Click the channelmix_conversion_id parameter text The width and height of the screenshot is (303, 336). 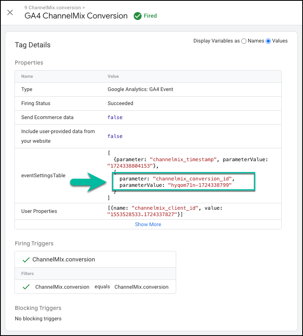click(x=192, y=179)
